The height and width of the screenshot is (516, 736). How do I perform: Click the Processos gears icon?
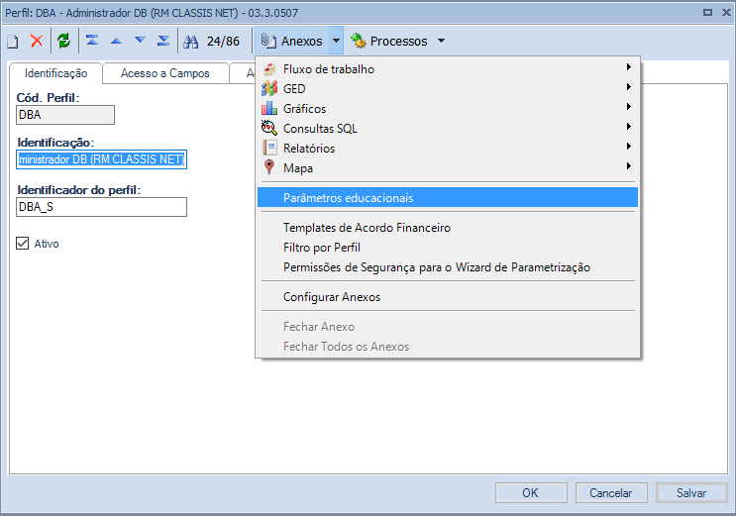359,41
